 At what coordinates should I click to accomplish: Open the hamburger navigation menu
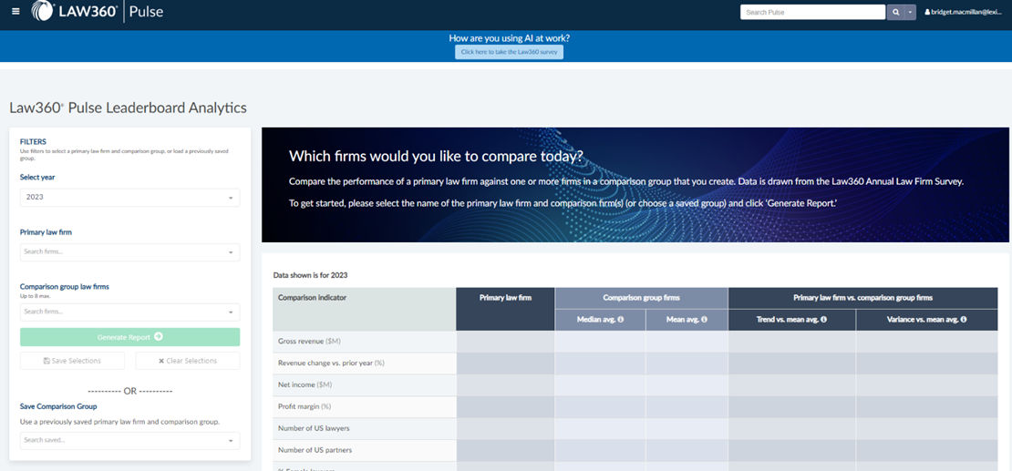tap(15, 12)
